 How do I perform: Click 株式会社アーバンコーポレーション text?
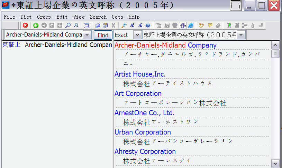pyautogui.click(x=178, y=142)
